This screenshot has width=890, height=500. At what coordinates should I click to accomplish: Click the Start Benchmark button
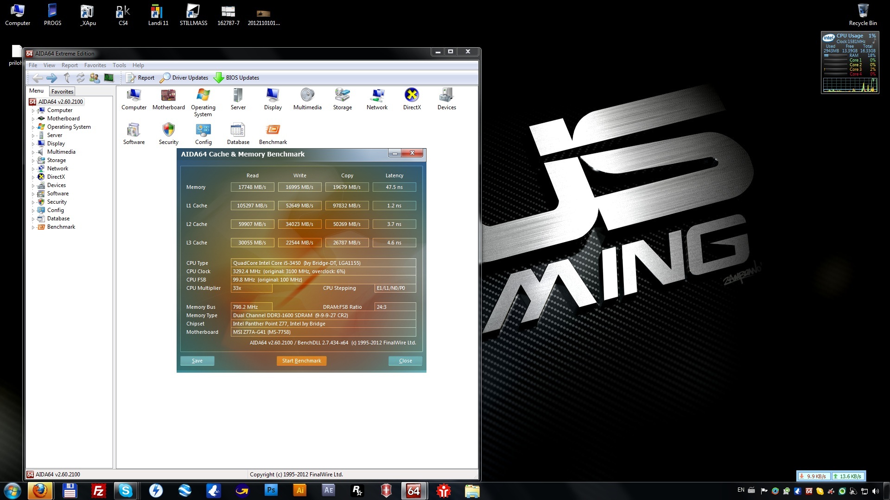pyautogui.click(x=301, y=361)
